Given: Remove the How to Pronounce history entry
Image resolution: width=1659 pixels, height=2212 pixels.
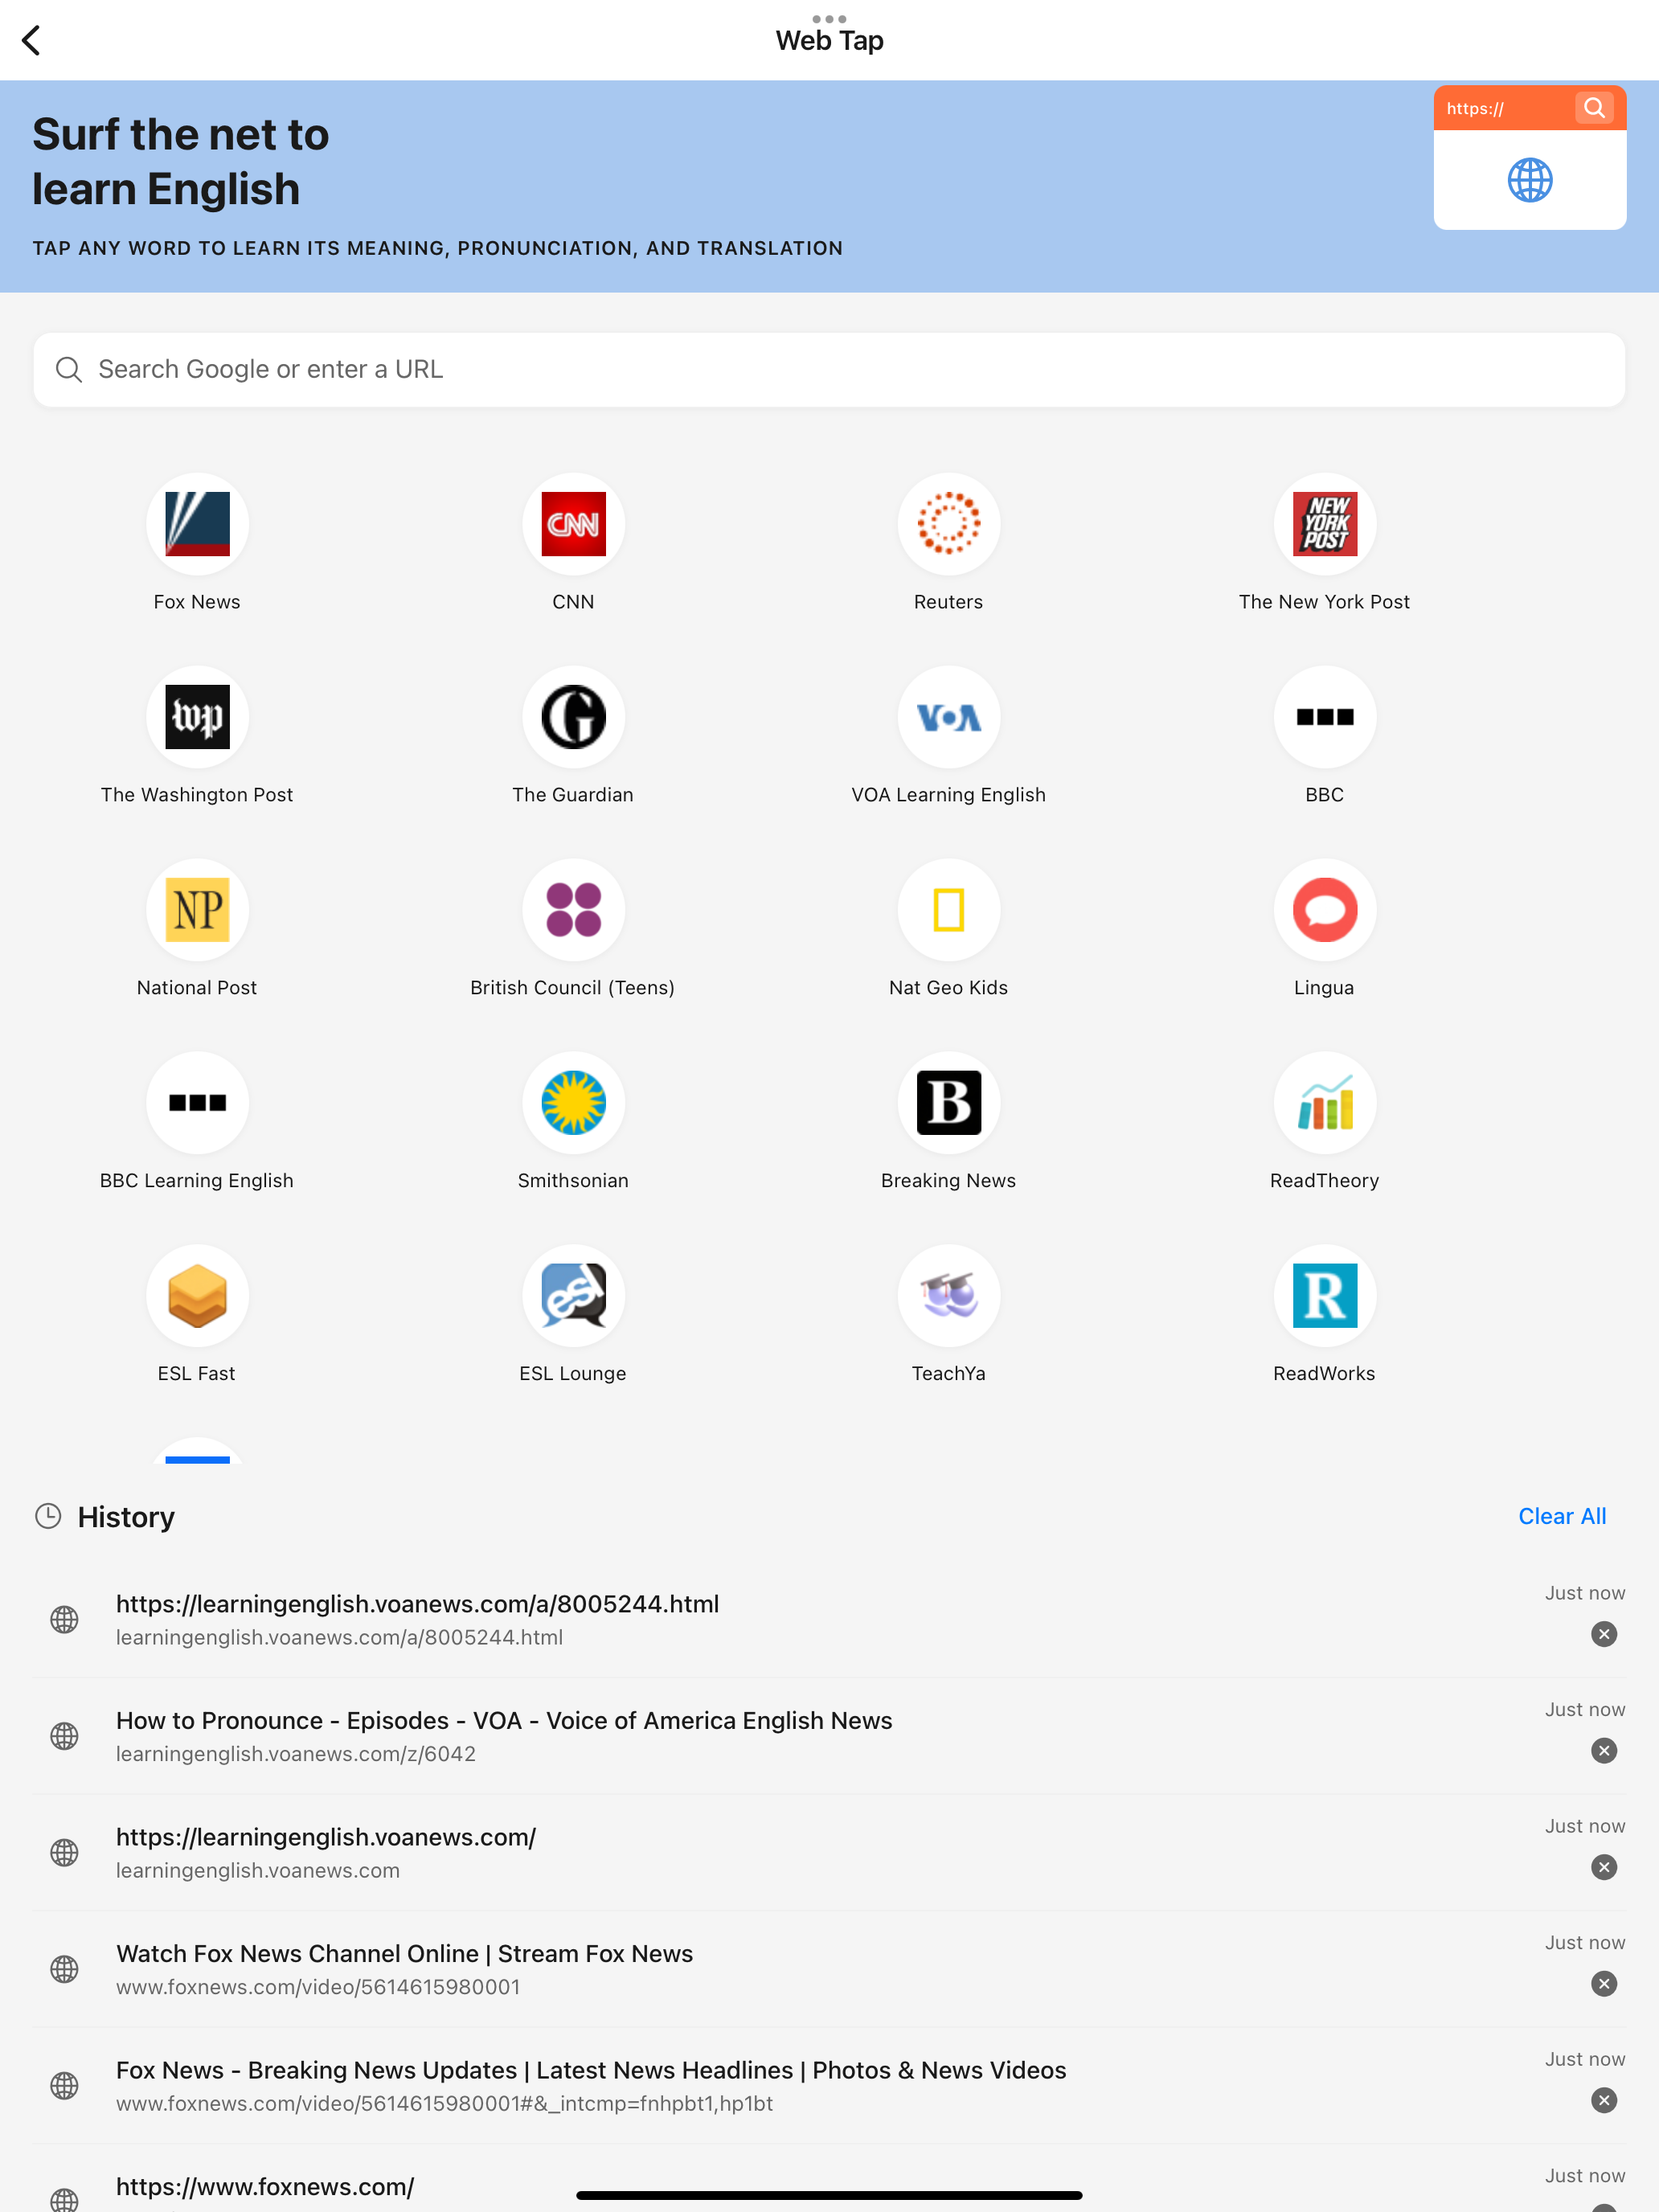Looking at the screenshot, I should click(1604, 1751).
